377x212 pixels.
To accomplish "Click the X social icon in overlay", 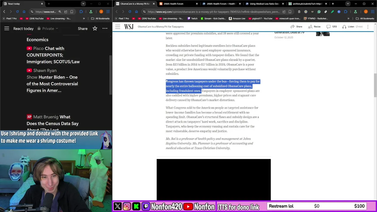I will point(118,206).
